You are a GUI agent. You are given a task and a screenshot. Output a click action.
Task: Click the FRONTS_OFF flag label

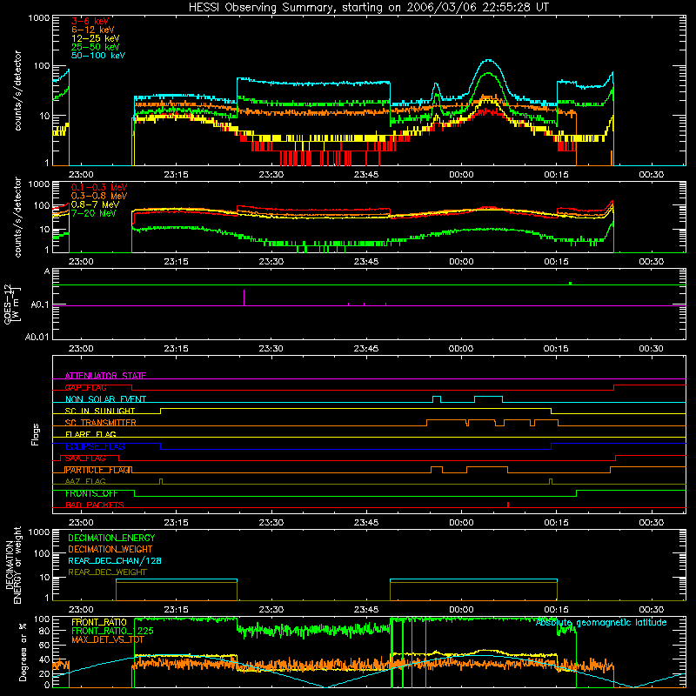(x=91, y=493)
